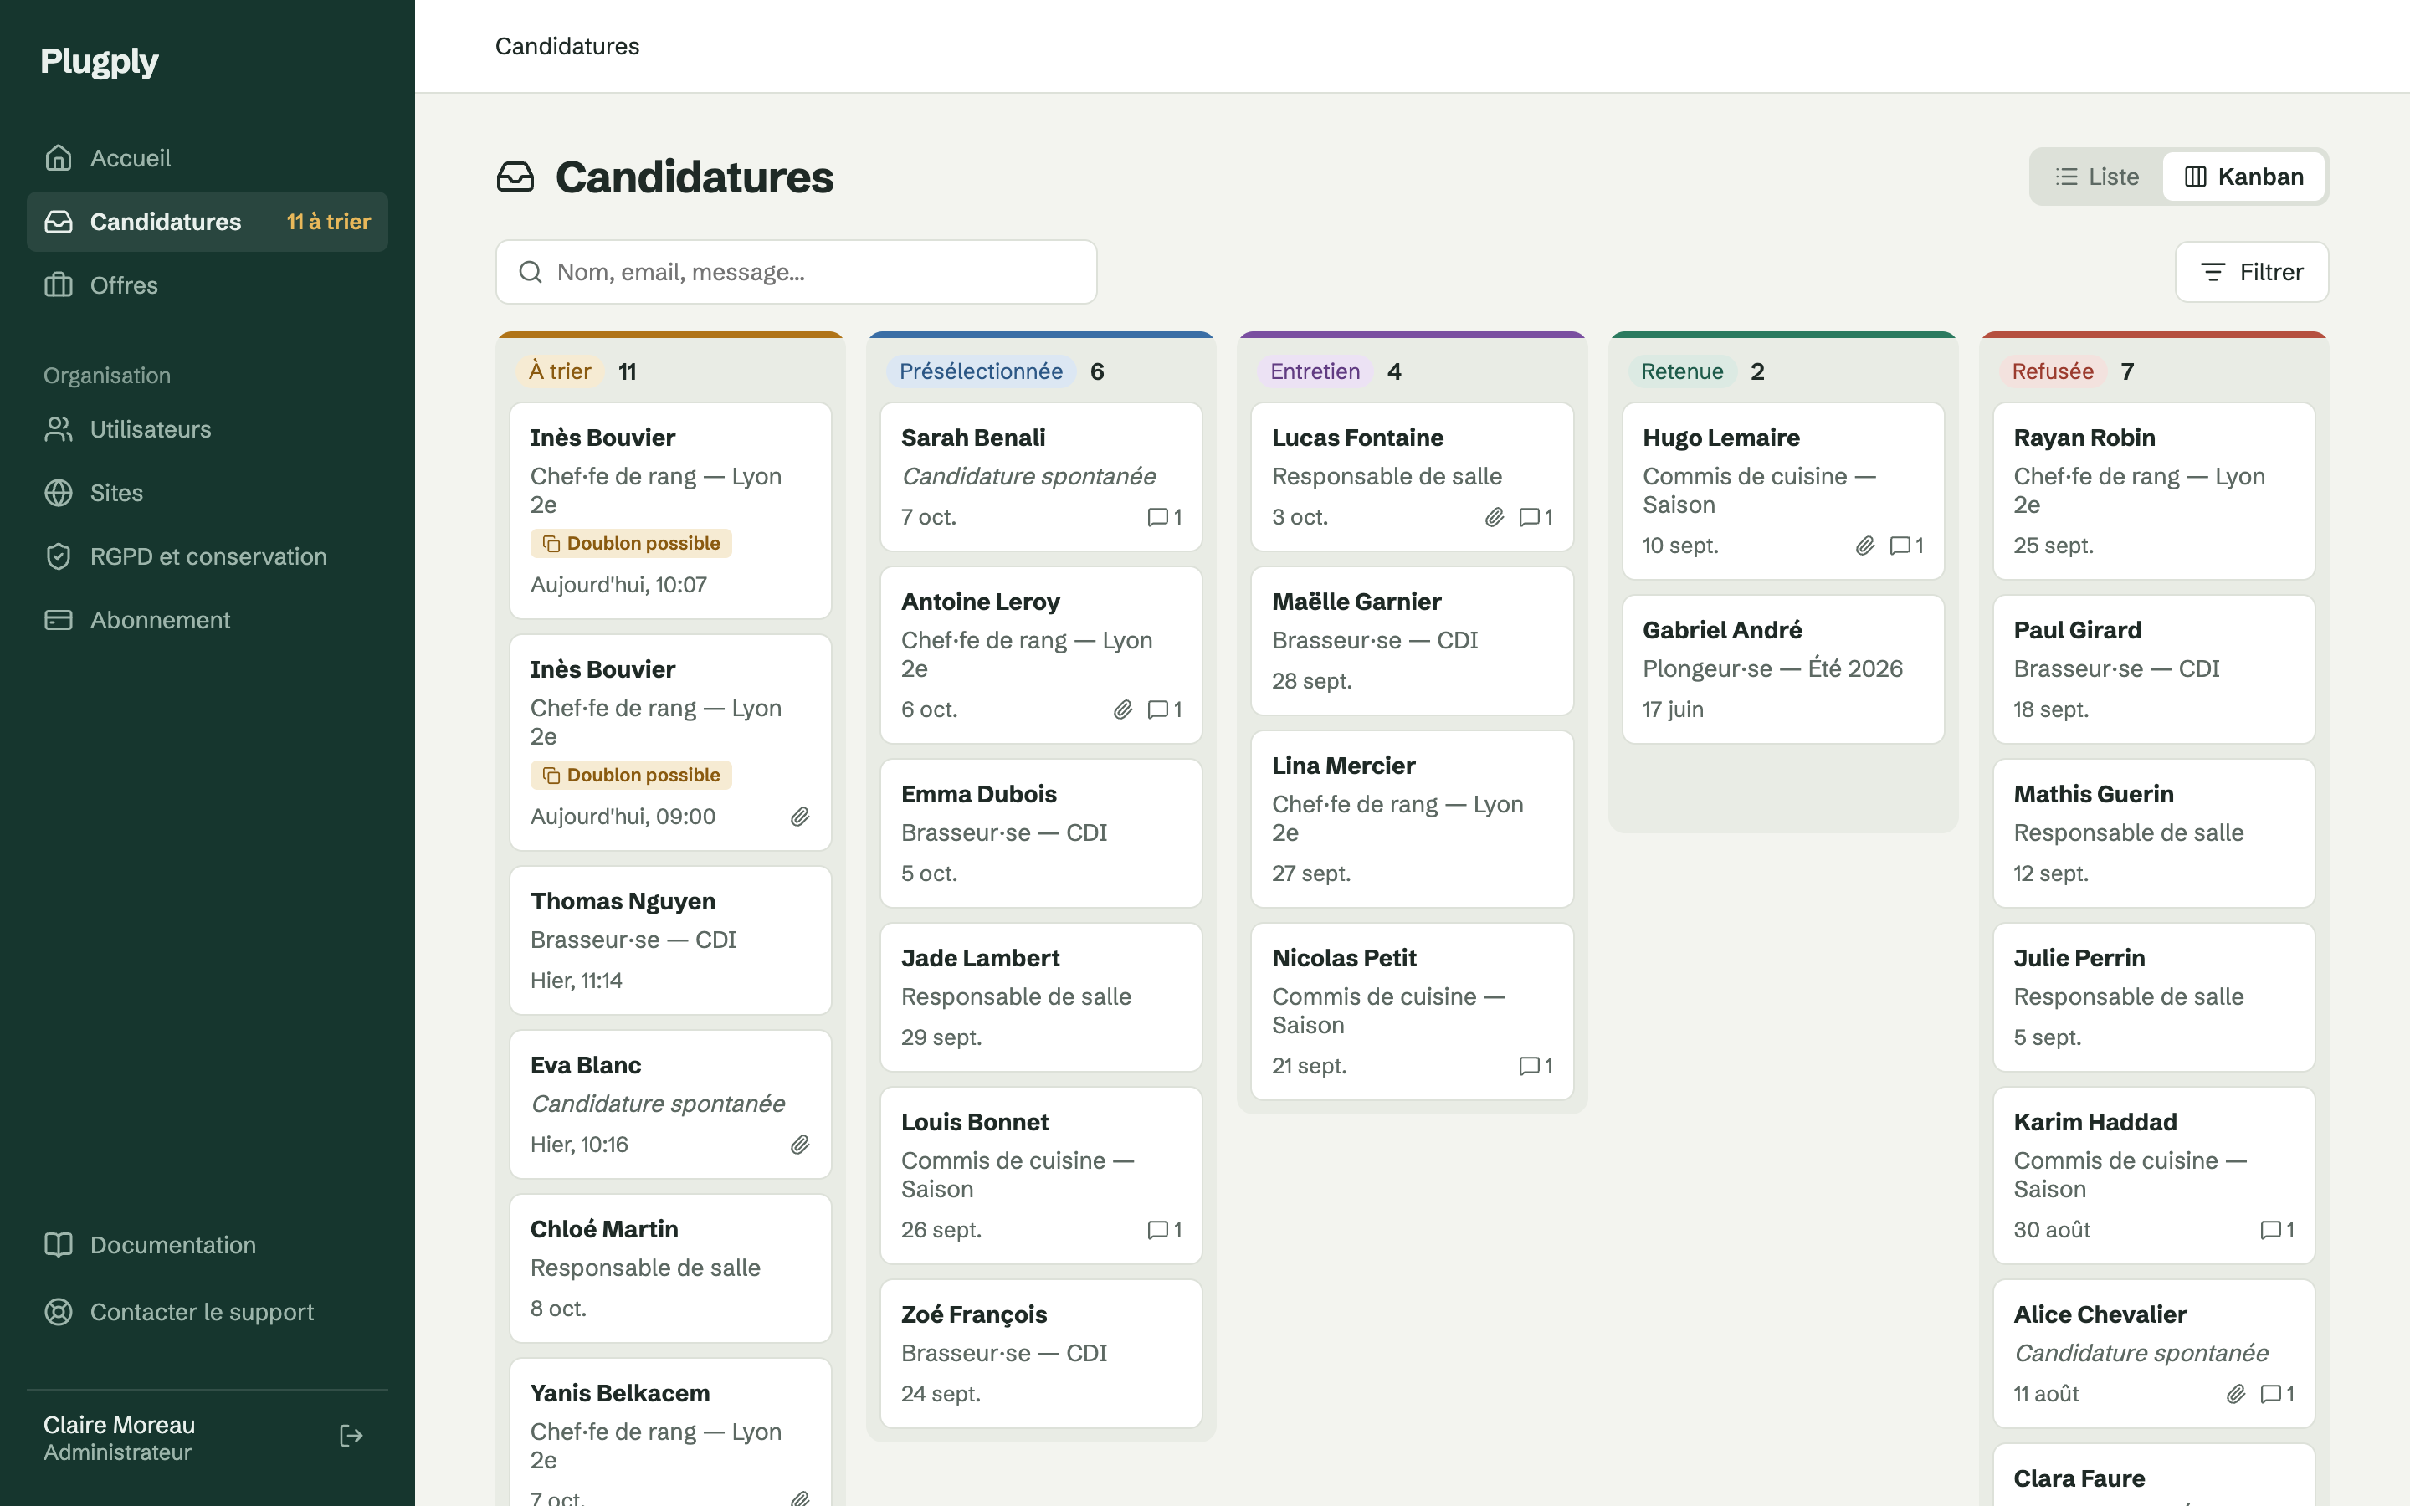Select the Kanban view toggle
This screenshot has width=2410, height=1506.
(x=2243, y=177)
